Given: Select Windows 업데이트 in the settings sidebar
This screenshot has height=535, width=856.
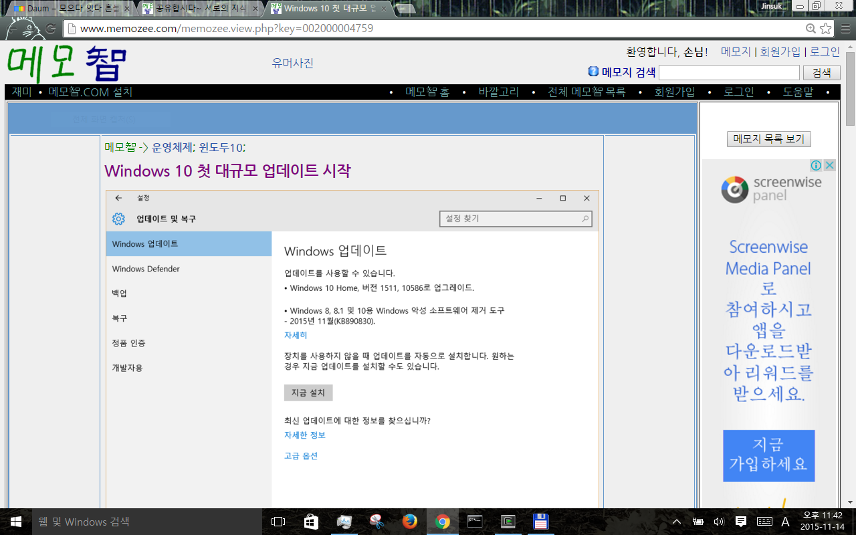Looking at the screenshot, I should [x=189, y=244].
